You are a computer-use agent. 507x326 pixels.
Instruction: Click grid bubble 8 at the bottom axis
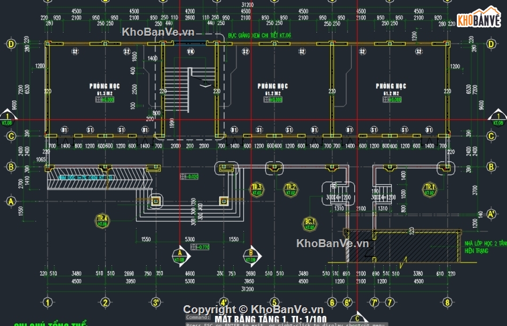[x=447, y=303]
